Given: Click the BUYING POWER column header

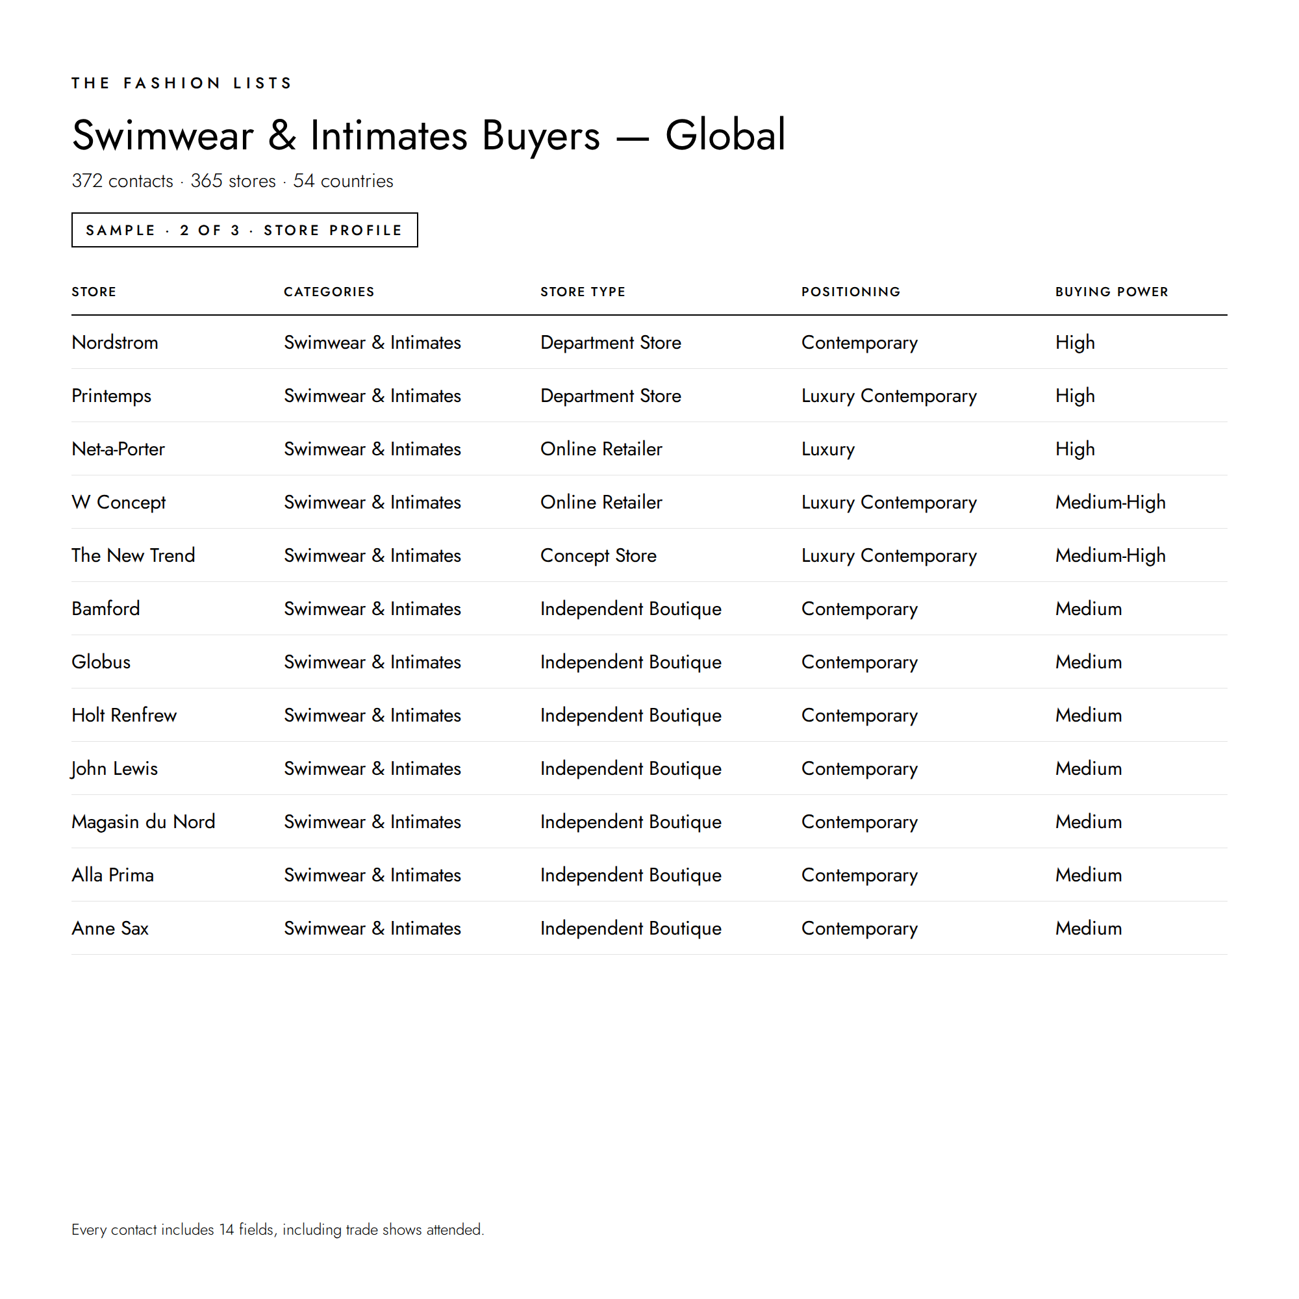Looking at the screenshot, I should point(1111,292).
